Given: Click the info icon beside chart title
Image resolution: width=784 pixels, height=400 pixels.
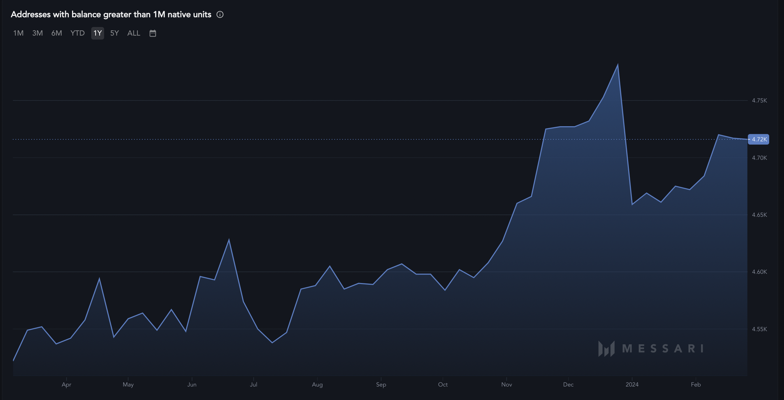Looking at the screenshot, I should coord(220,14).
